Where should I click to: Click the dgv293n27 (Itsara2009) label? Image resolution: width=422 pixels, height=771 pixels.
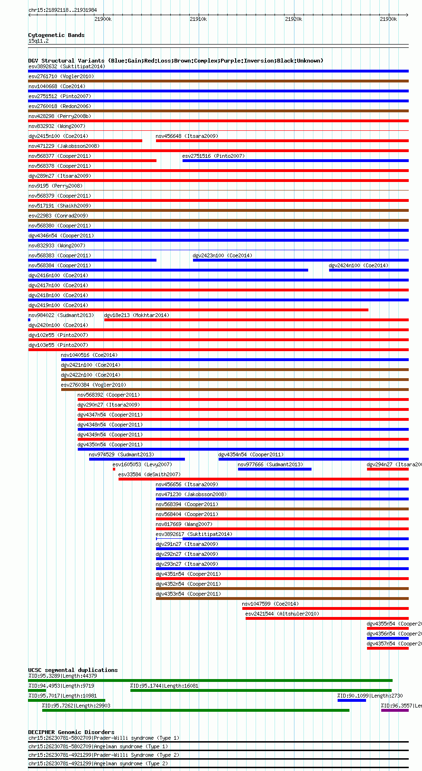coord(187,564)
